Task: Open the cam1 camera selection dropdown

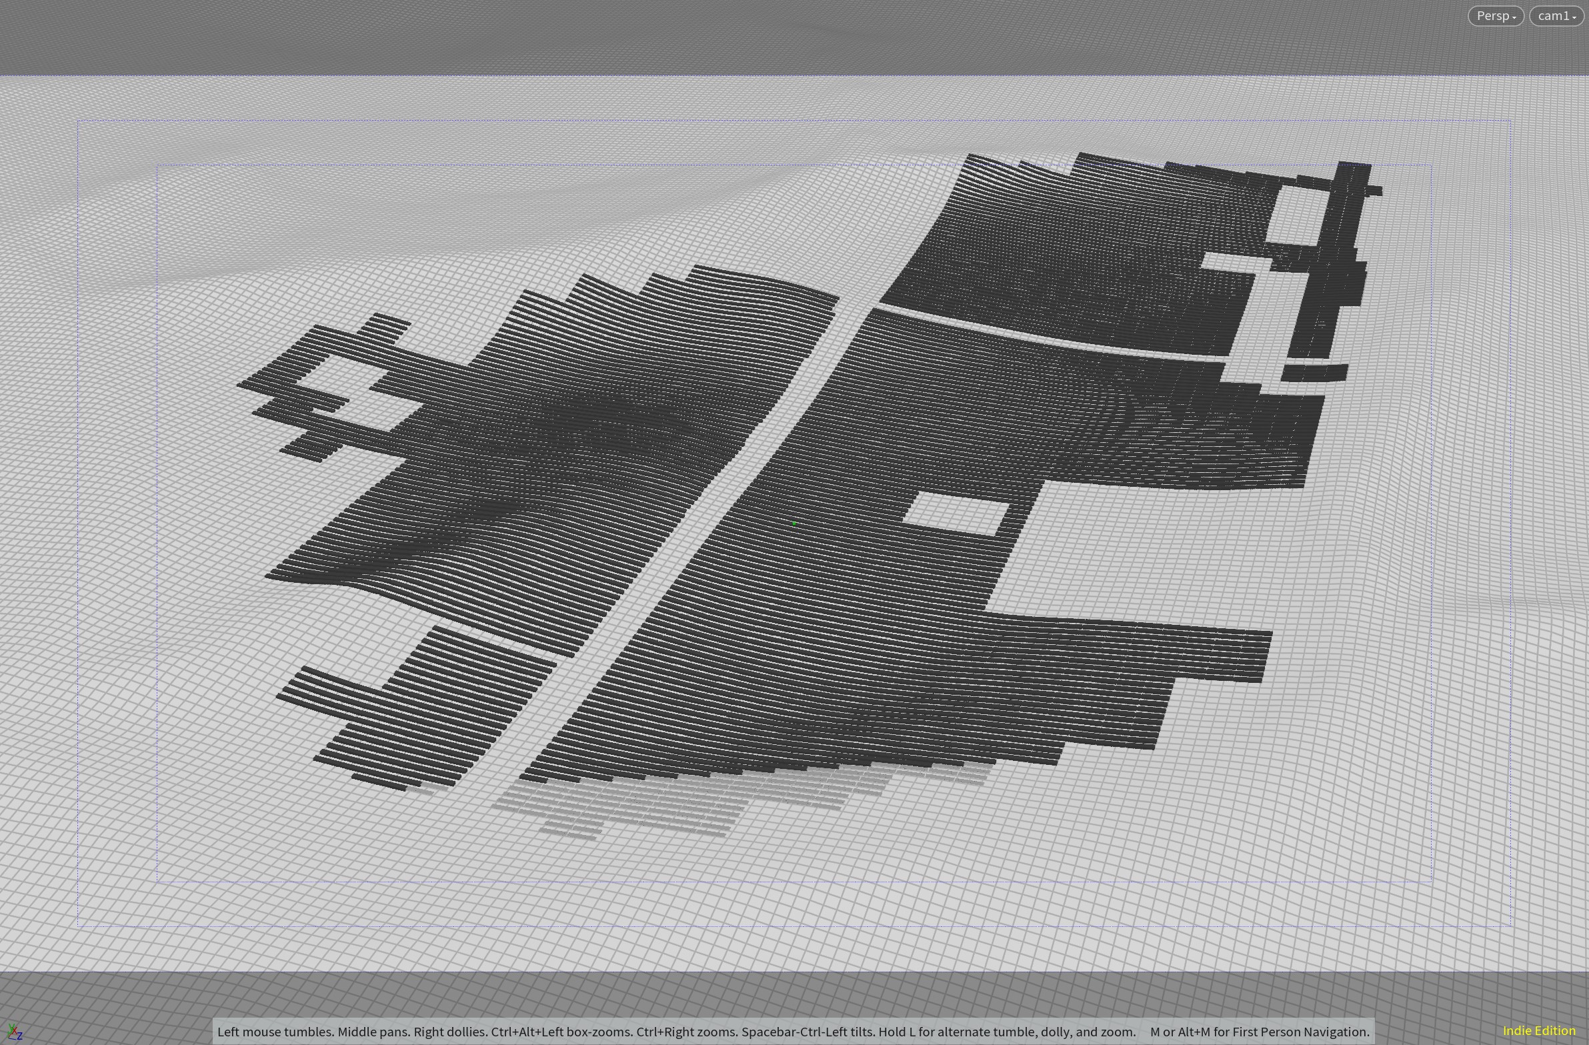Action: [1556, 16]
